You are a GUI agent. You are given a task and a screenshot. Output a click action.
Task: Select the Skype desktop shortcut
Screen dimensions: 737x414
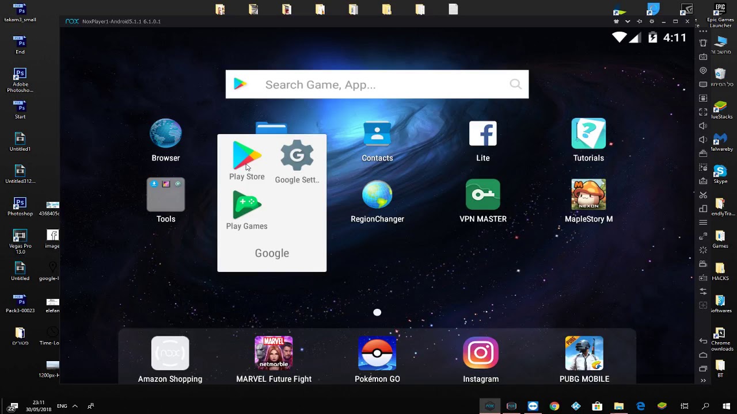tap(720, 174)
